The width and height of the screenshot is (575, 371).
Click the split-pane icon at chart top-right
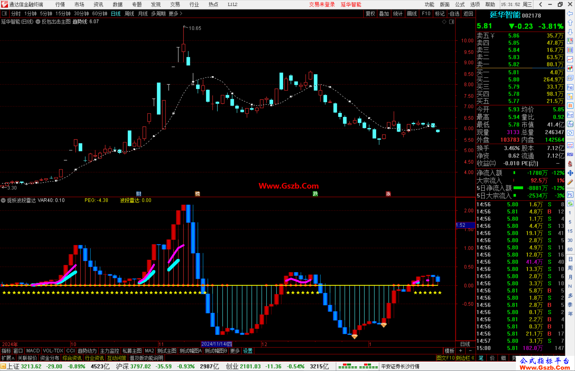(451, 22)
